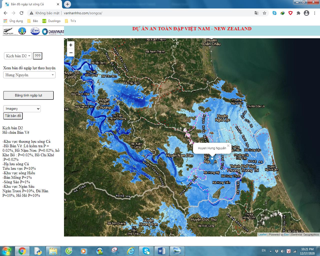
Task: Bookmark this page with the star icon
Action: click(264, 13)
